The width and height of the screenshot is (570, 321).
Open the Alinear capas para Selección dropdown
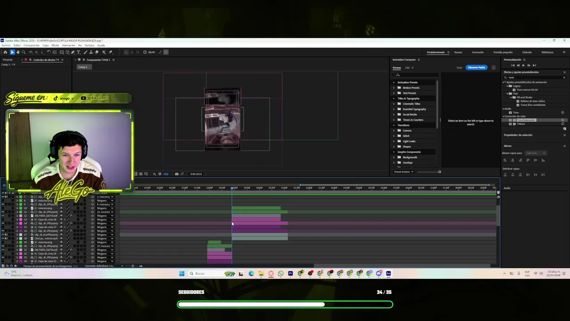pos(535,153)
